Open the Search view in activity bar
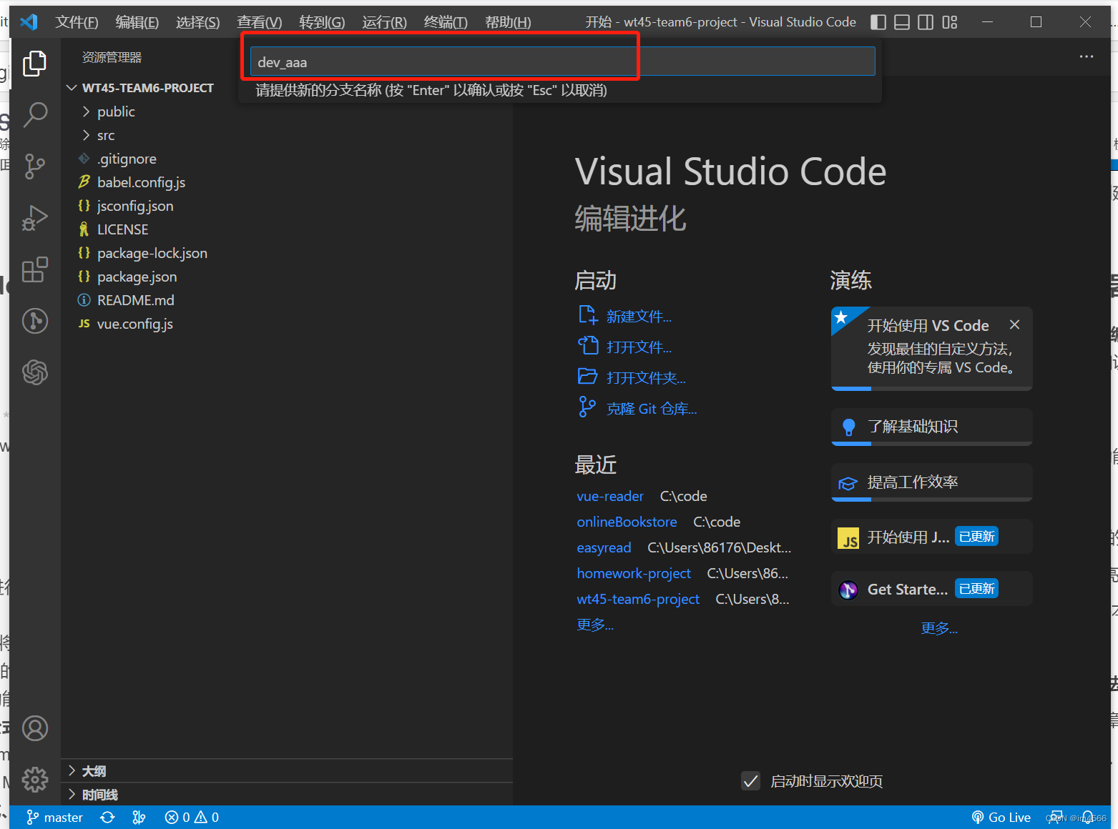The height and width of the screenshot is (829, 1118). [x=34, y=114]
